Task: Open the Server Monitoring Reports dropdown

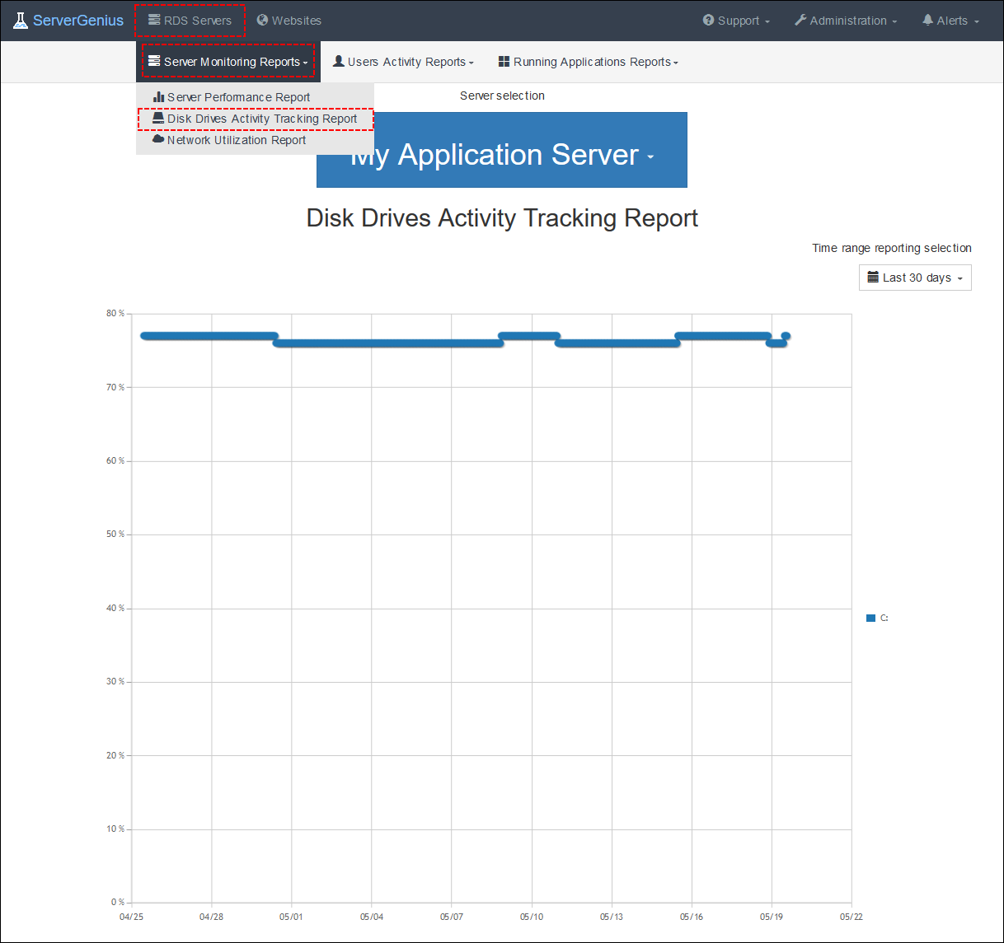Action: (228, 62)
